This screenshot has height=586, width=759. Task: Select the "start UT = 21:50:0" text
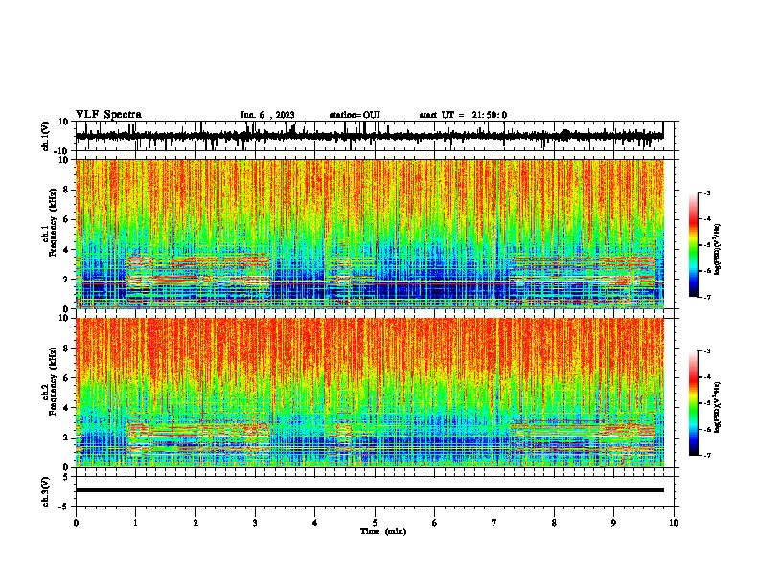tap(463, 115)
